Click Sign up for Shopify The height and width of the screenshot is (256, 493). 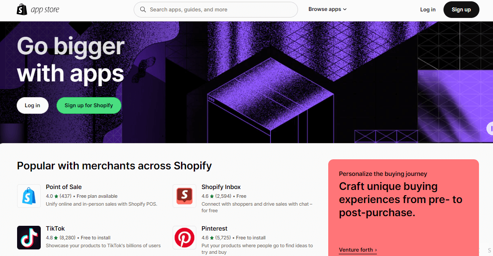click(89, 105)
